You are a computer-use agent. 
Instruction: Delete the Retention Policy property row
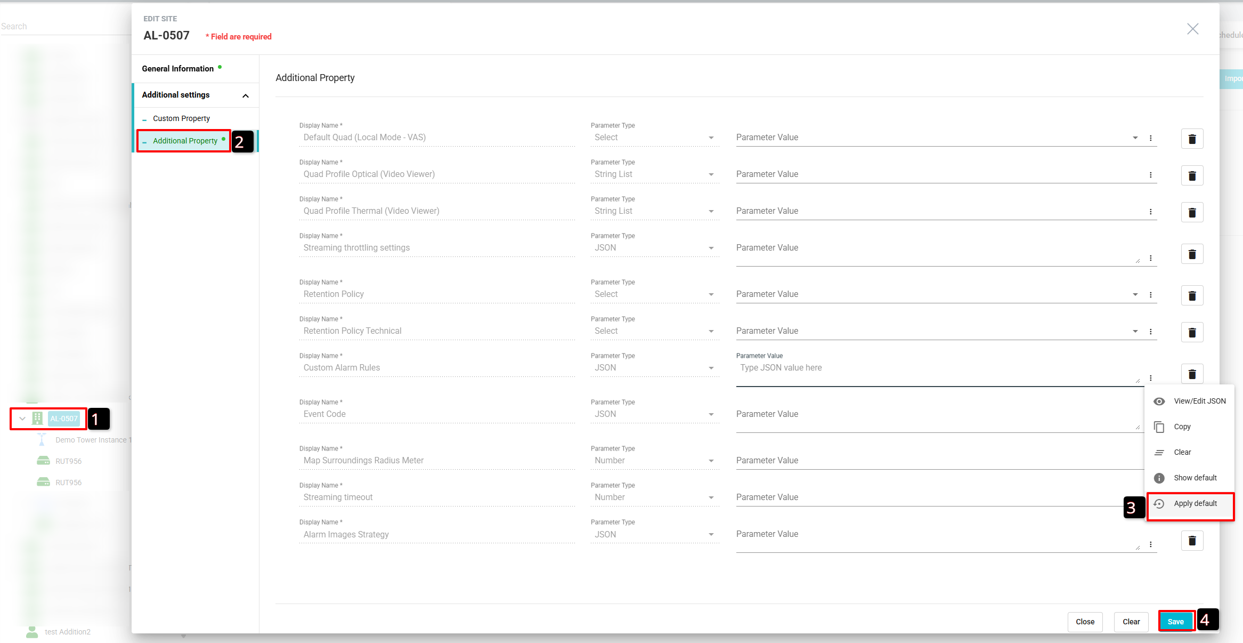(1192, 296)
